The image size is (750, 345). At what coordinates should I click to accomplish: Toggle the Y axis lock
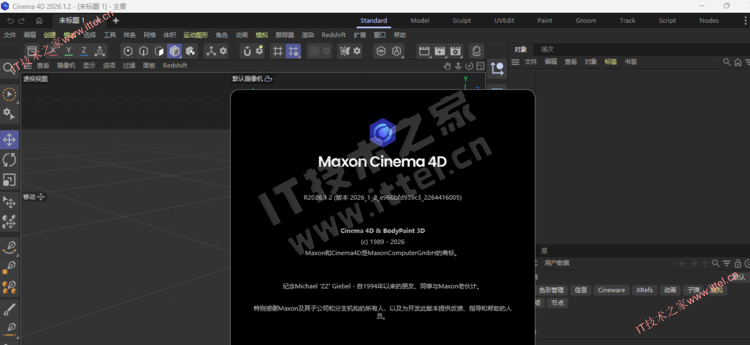(68, 51)
